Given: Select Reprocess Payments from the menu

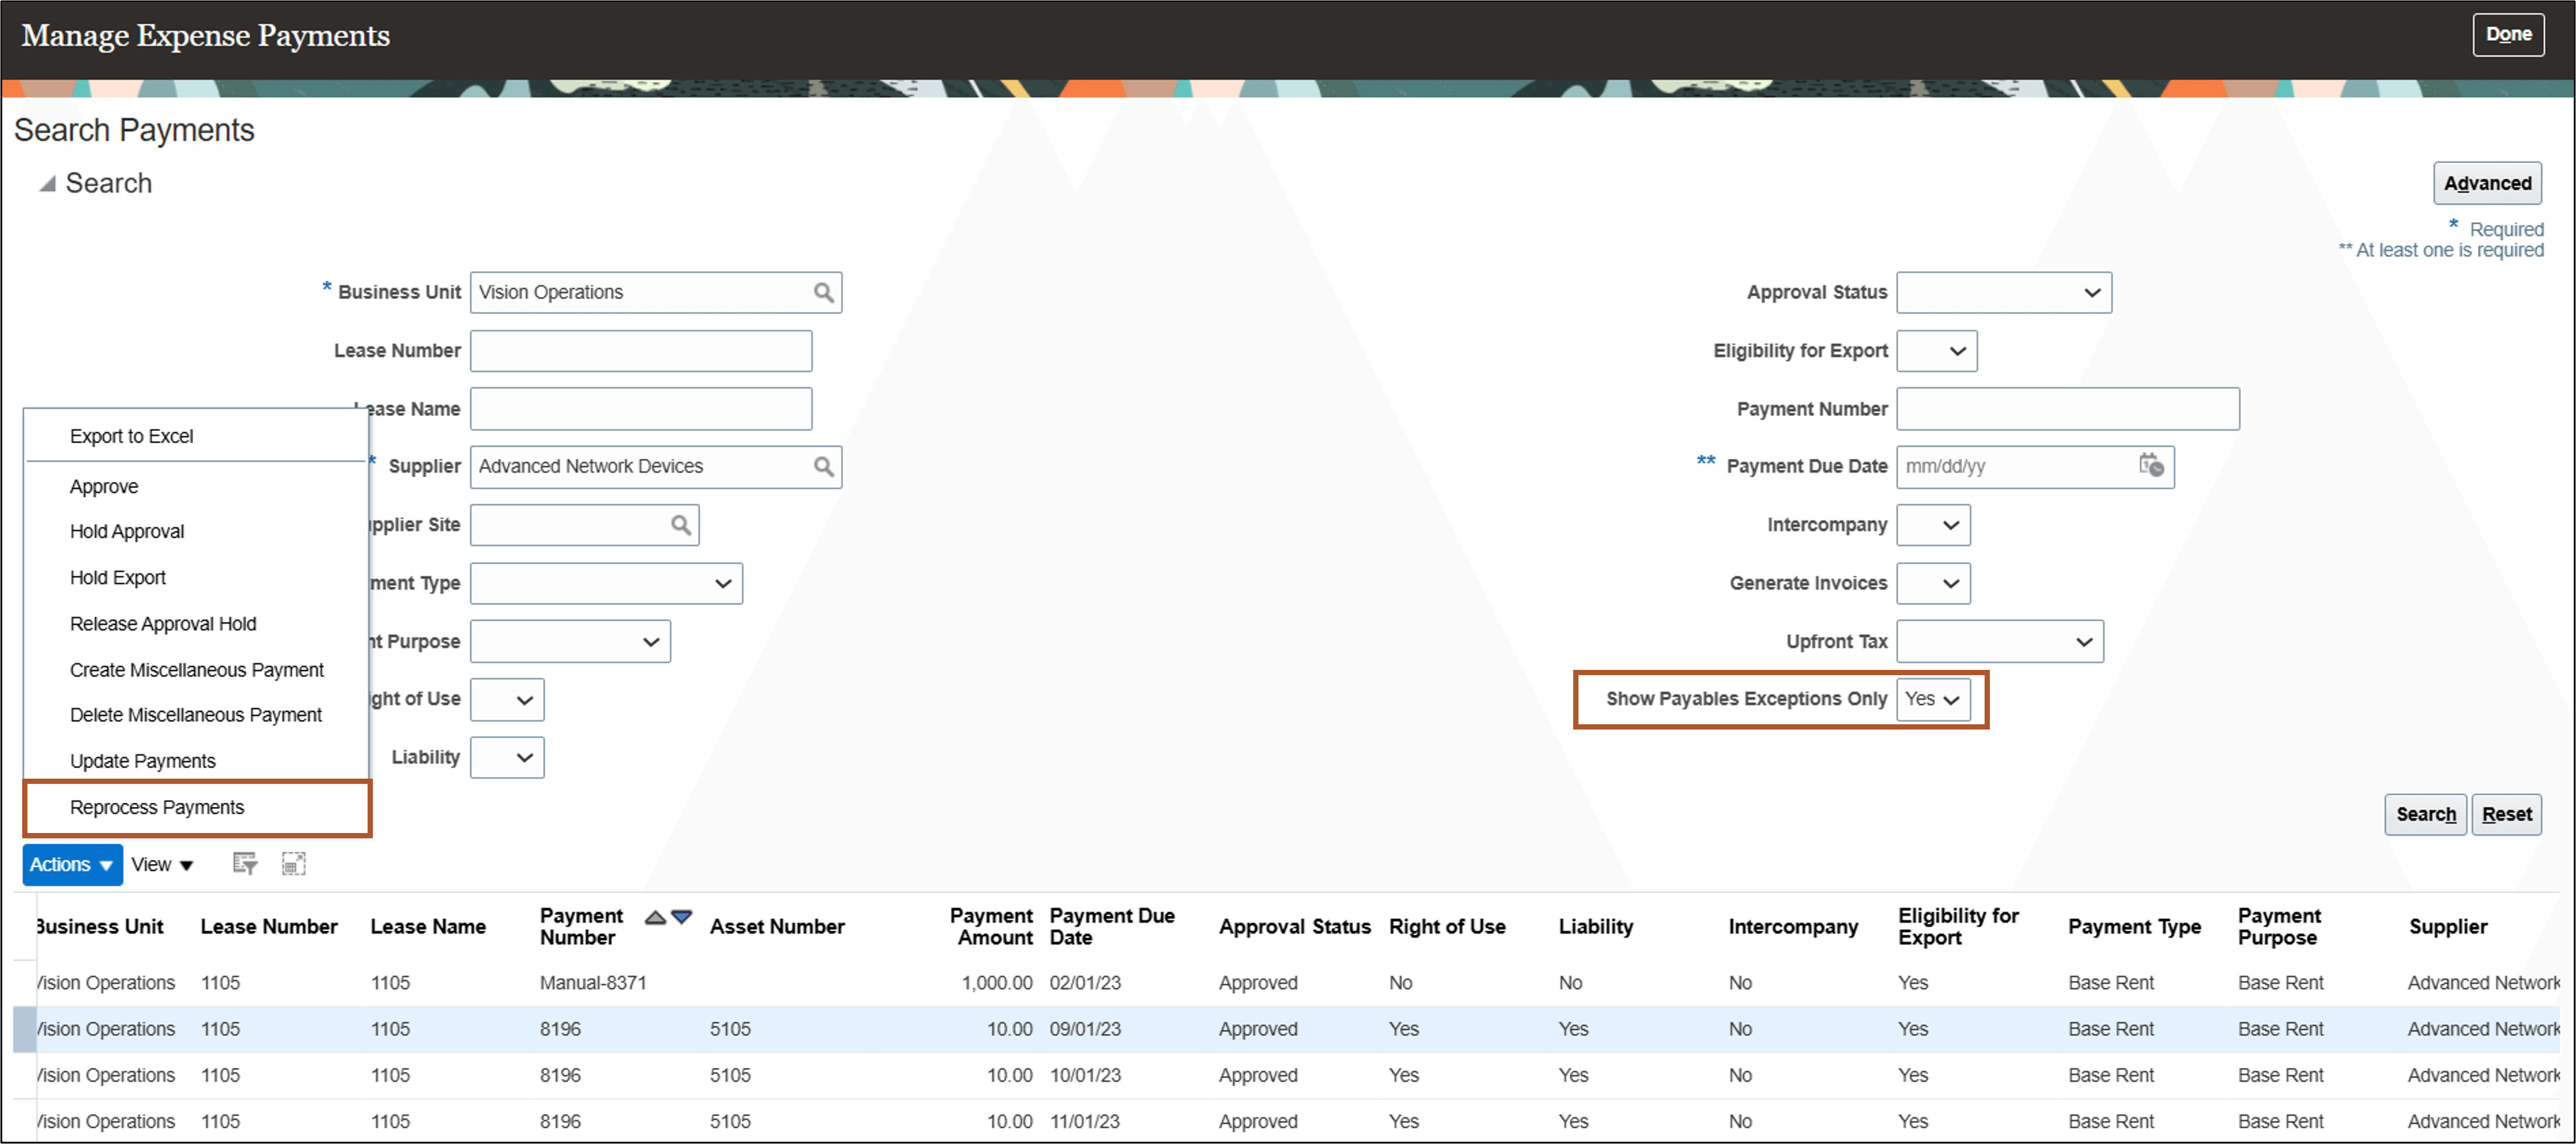Looking at the screenshot, I should pyautogui.click(x=156, y=807).
